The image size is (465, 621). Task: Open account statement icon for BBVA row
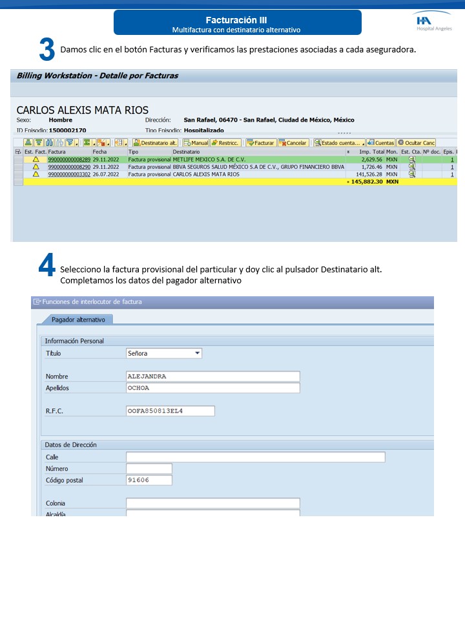tap(411, 167)
